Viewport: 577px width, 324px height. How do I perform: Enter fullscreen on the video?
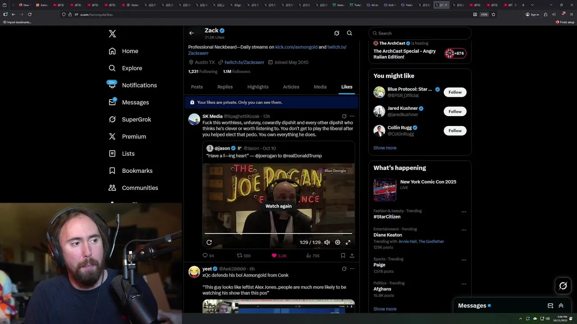click(348, 243)
